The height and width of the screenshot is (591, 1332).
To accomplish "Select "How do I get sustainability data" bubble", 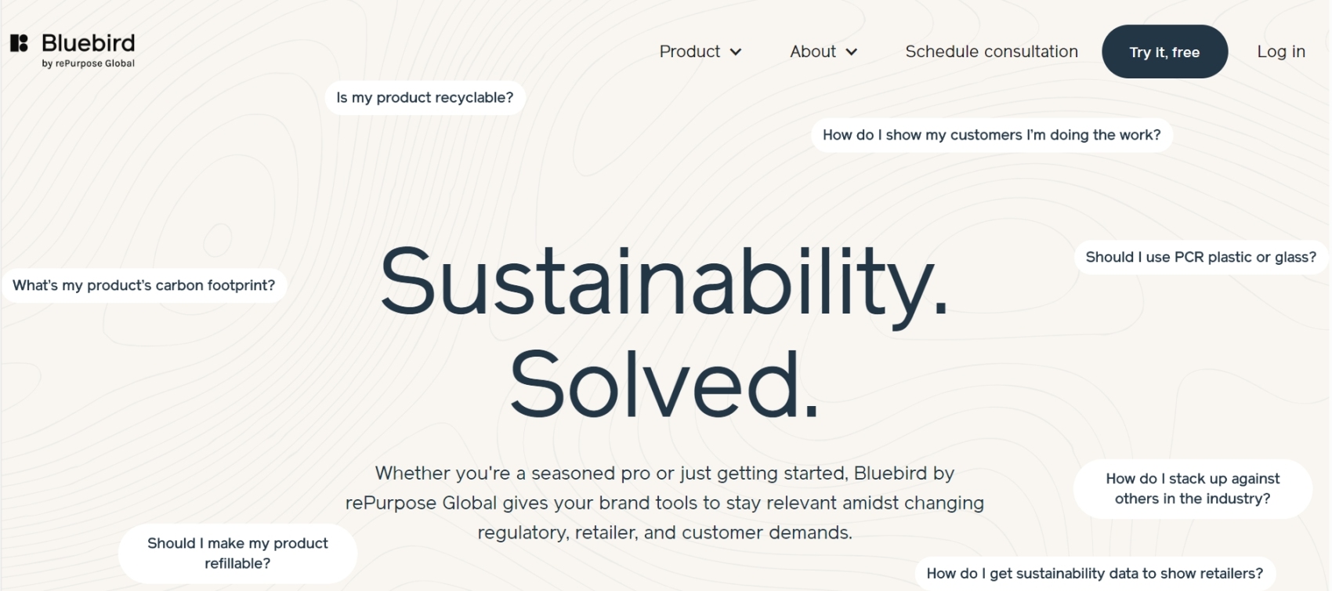I will point(1094,574).
